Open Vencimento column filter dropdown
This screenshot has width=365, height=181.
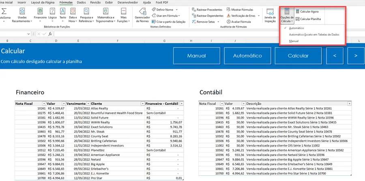[88, 104]
